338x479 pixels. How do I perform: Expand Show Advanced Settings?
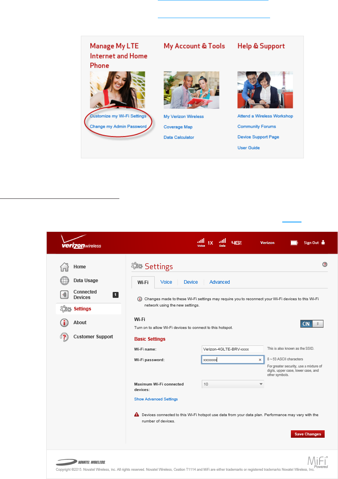pyautogui.click(x=156, y=399)
